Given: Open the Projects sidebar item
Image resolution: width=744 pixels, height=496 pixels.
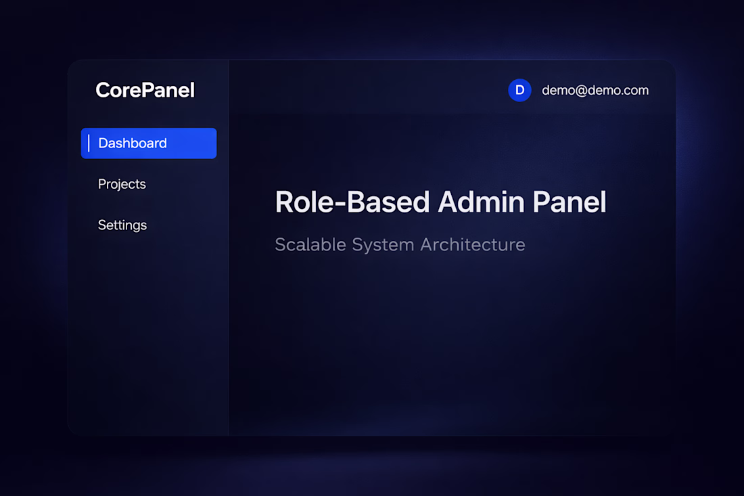Looking at the screenshot, I should [x=122, y=184].
